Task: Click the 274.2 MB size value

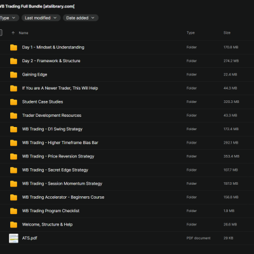Action: [231, 61]
